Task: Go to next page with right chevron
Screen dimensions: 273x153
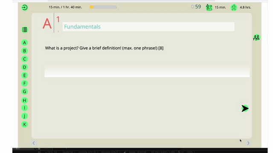Action: click(x=248, y=143)
